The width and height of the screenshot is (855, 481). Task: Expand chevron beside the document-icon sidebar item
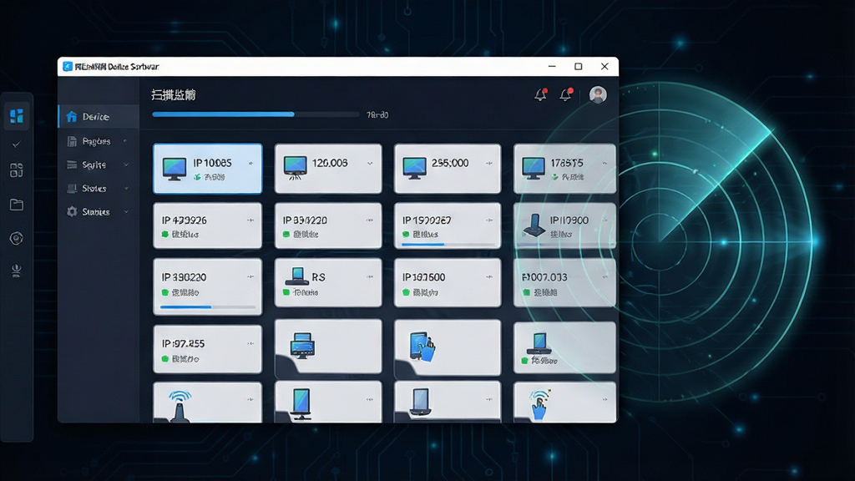[x=125, y=141]
